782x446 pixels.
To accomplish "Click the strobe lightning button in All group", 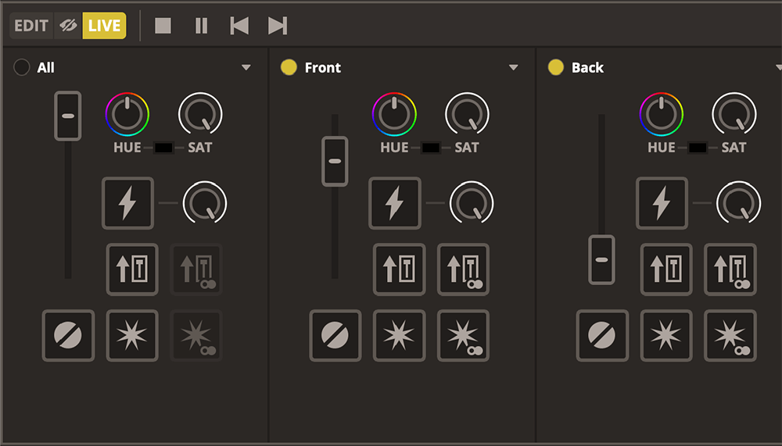I will [x=127, y=203].
